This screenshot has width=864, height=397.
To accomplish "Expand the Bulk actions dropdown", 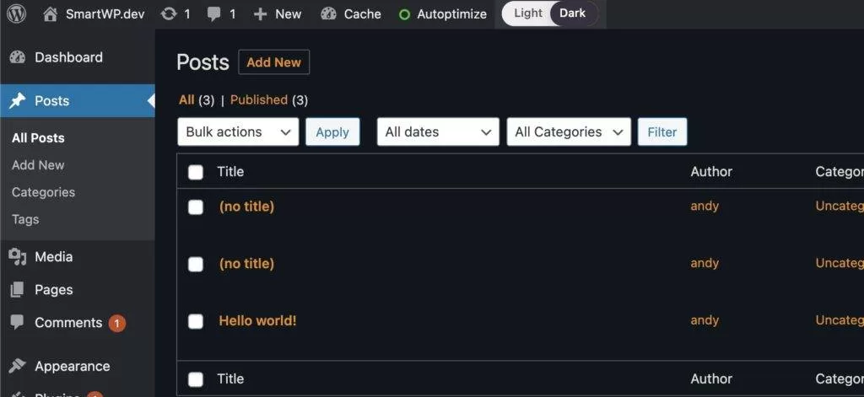I will [x=238, y=131].
